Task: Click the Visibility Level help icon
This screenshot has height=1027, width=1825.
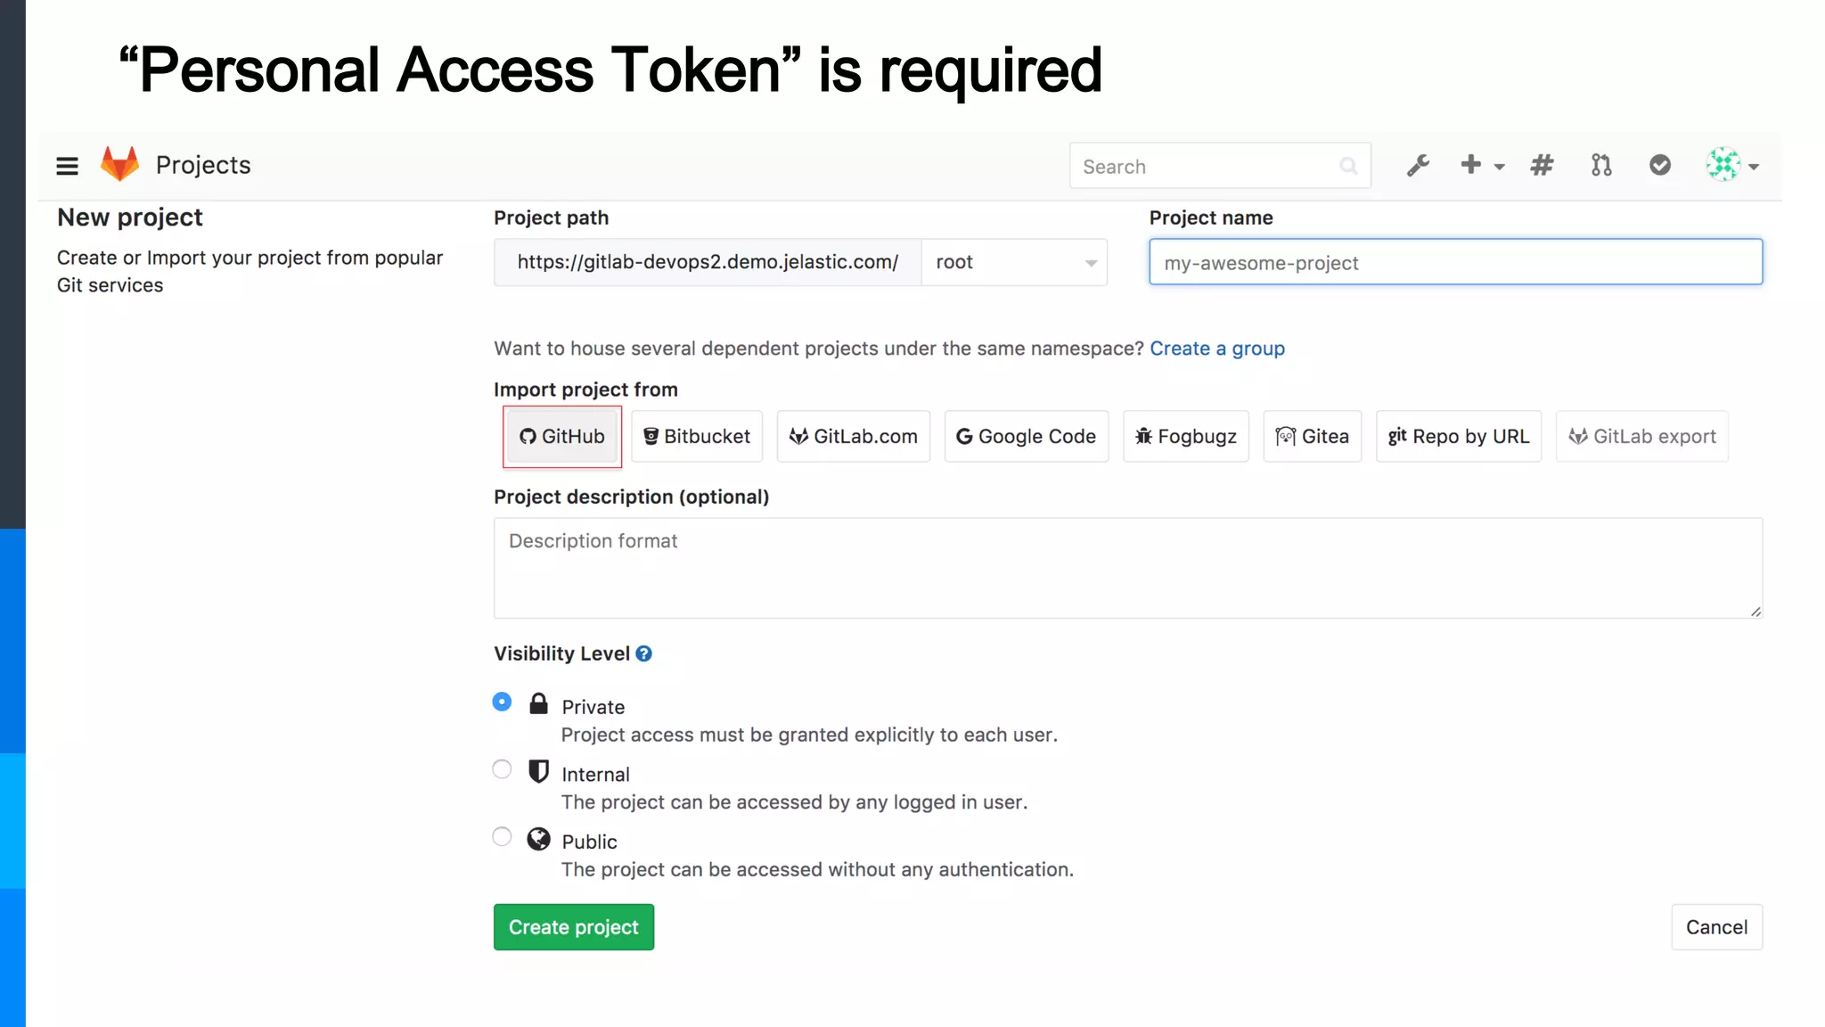Action: tap(643, 653)
